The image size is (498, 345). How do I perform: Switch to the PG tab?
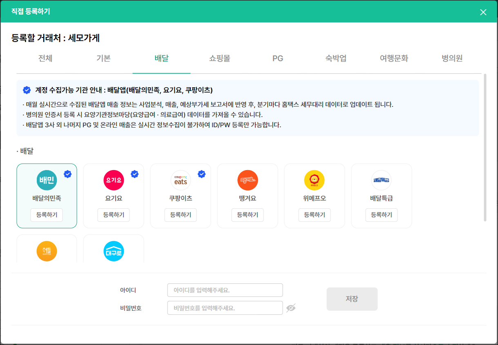[x=278, y=58]
